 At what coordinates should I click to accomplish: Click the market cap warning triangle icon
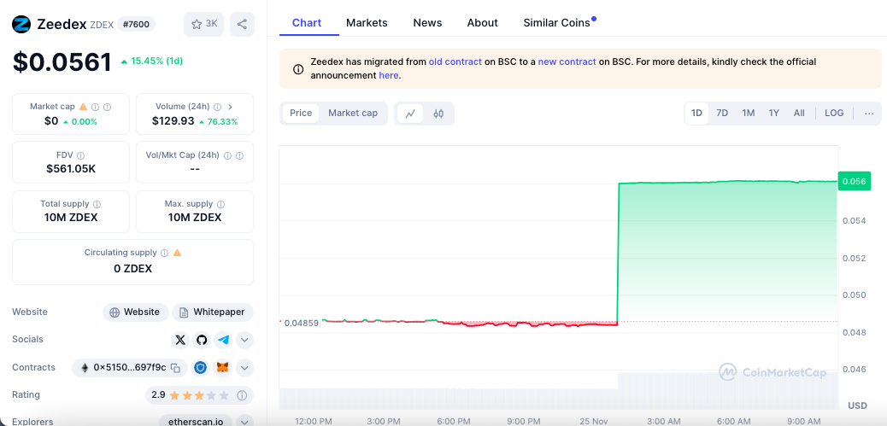pyautogui.click(x=83, y=106)
